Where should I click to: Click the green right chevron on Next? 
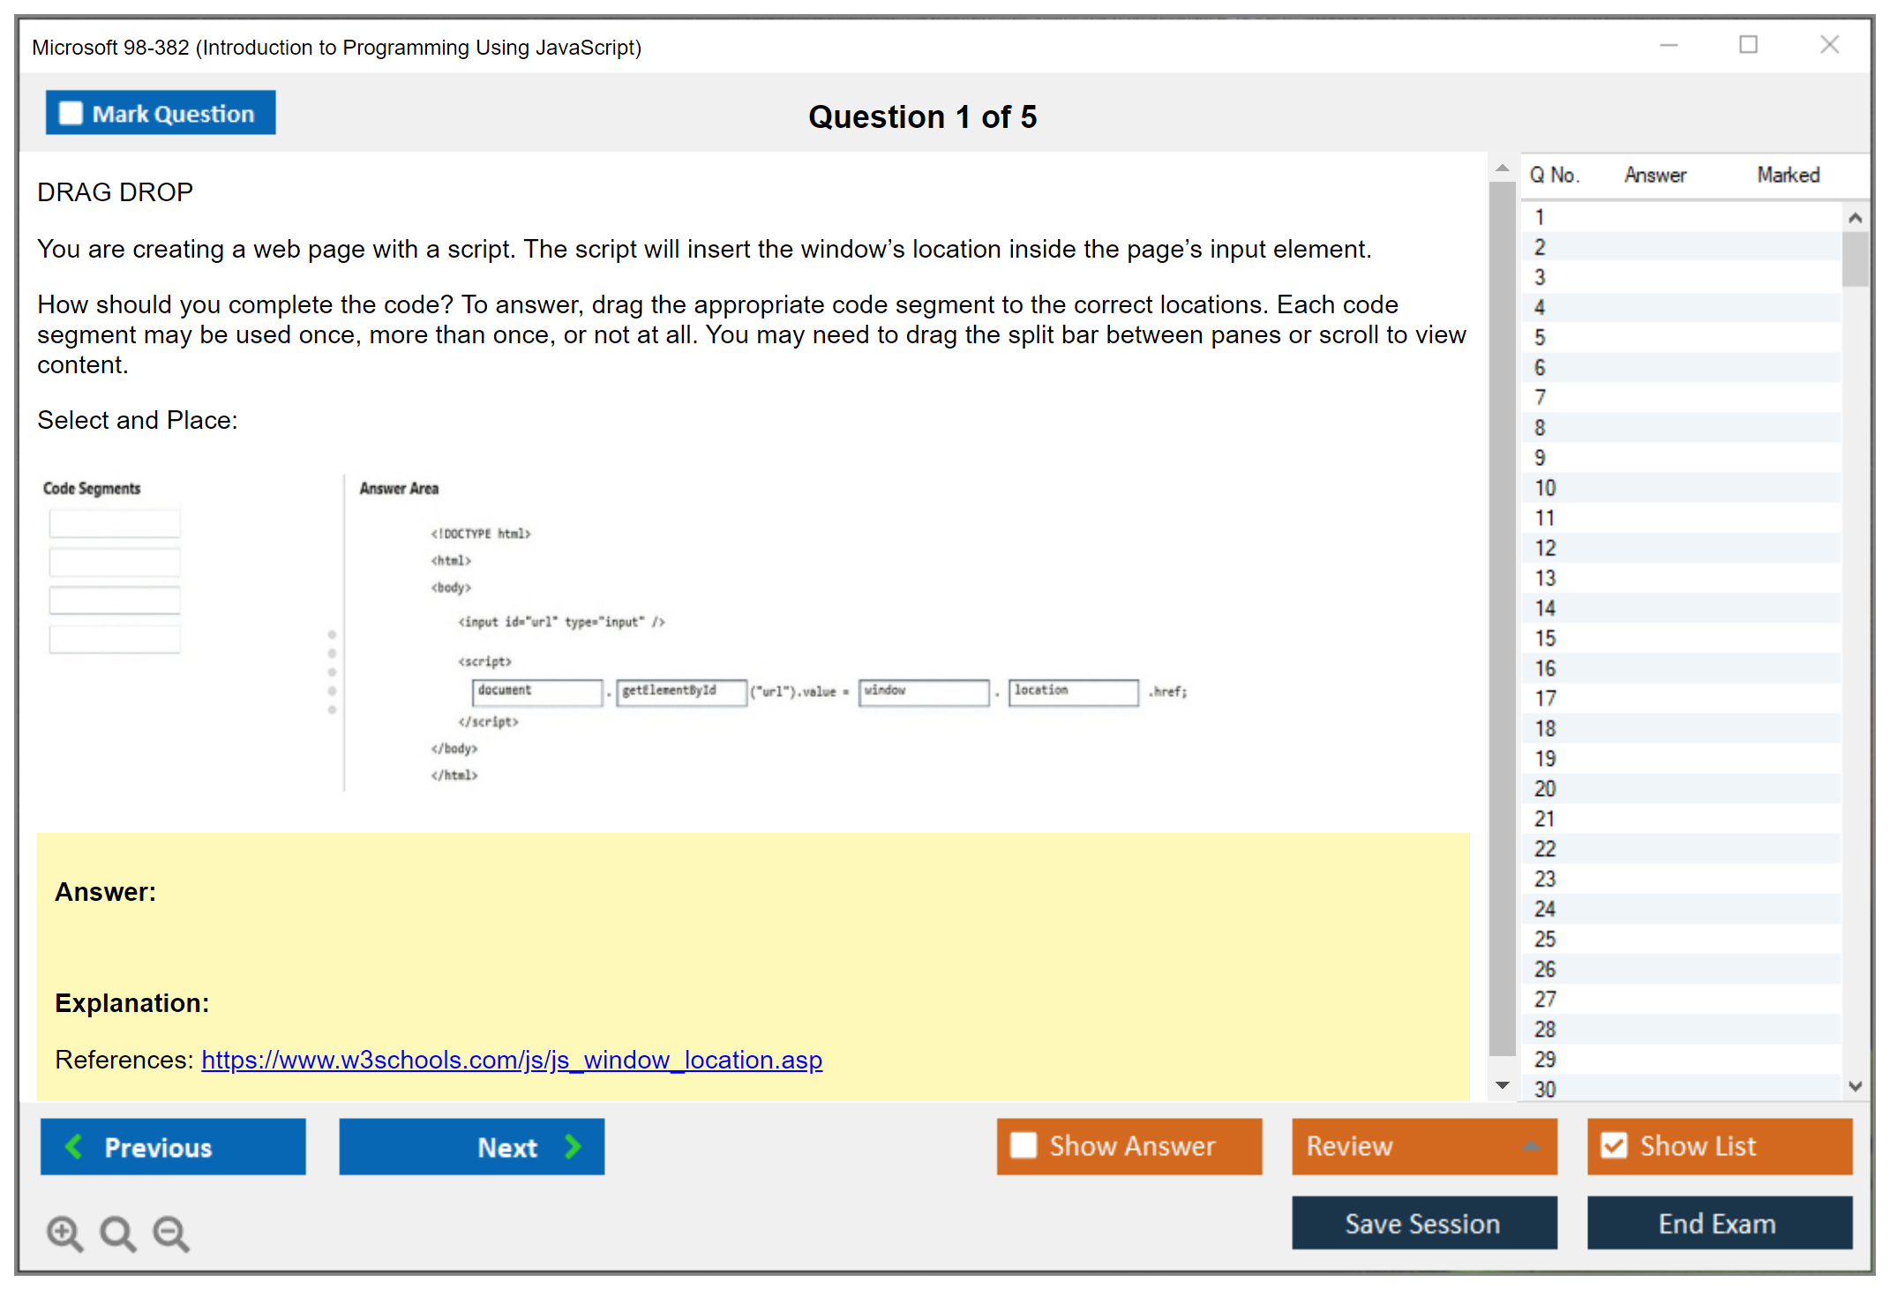pyautogui.click(x=573, y=1146)
